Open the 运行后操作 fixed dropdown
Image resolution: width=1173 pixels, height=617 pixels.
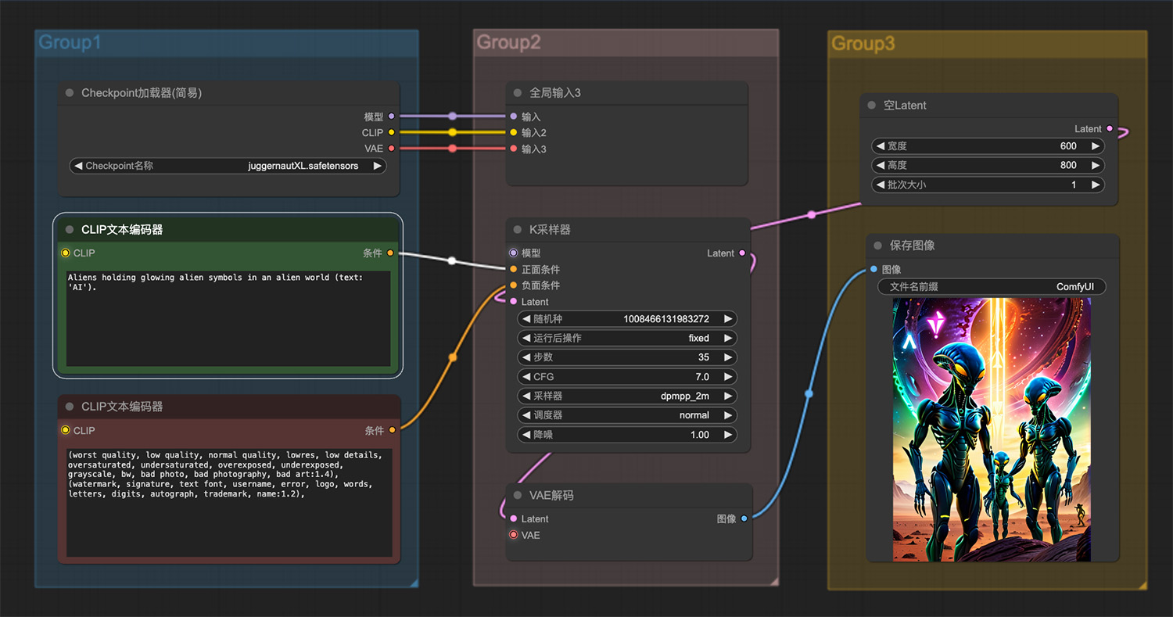coord(627,338)
